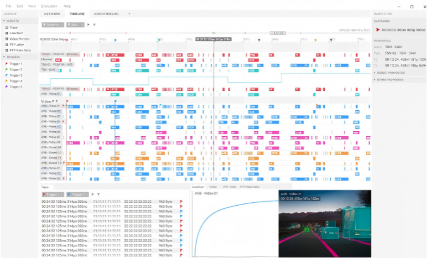Open the Evaluation menu
427x258 pixels.
pos(49,6)
